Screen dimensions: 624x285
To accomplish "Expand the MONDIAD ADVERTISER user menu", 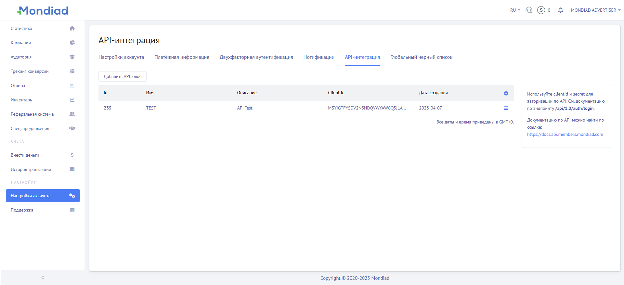I will (595, 10).
